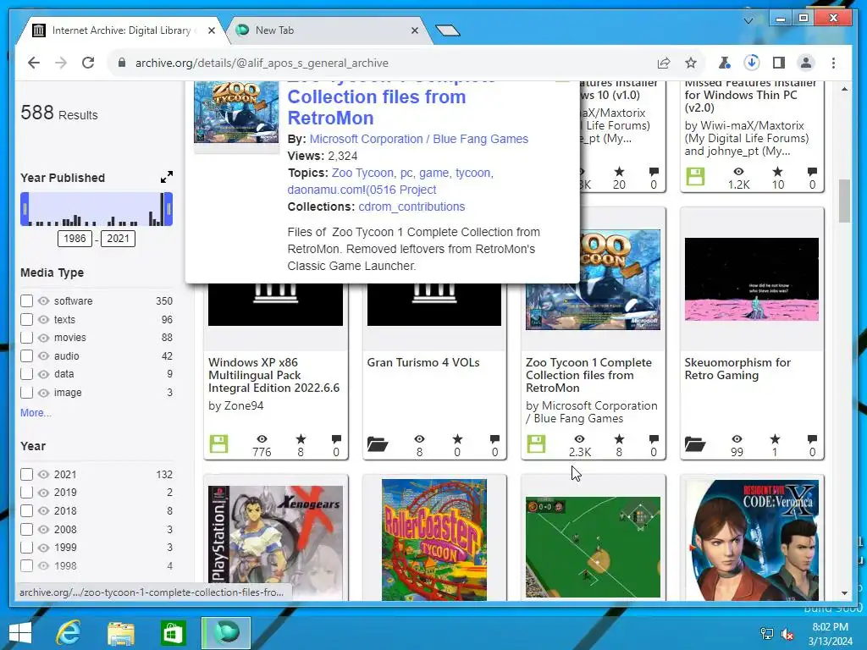Open the Gran Turismo 4 VOLs item
The height and width of the screenshot is (650, 867).
click(423, 362)
